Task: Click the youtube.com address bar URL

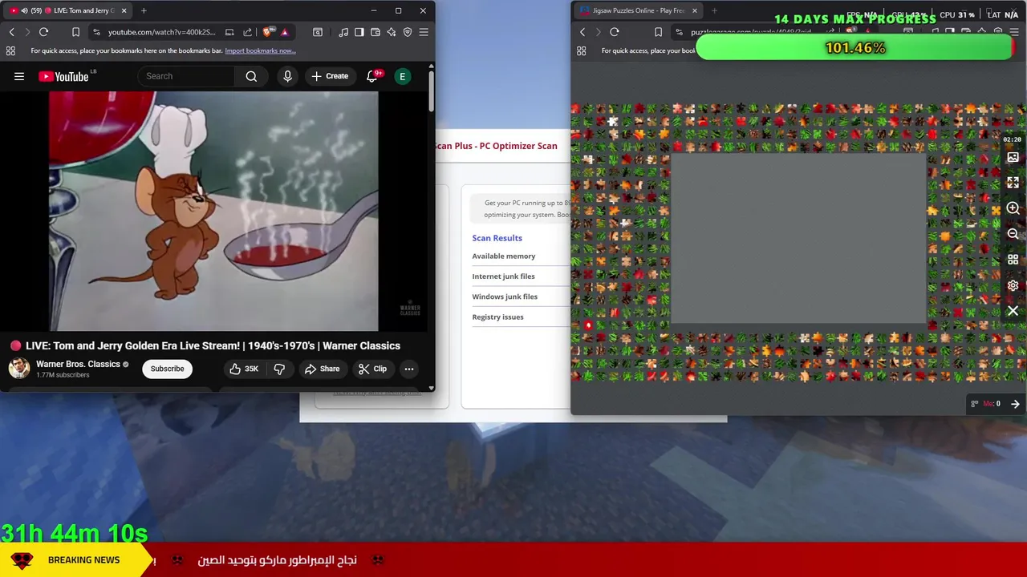Action: tap(161, 32)
